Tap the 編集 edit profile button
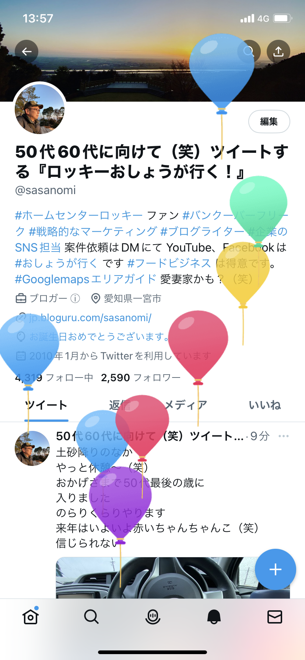Screen dimensions: 305x660 [269, 122]
